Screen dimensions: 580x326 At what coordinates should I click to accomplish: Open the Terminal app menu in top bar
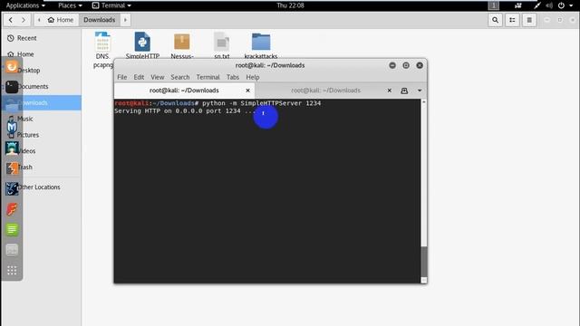tap(111, 5)
